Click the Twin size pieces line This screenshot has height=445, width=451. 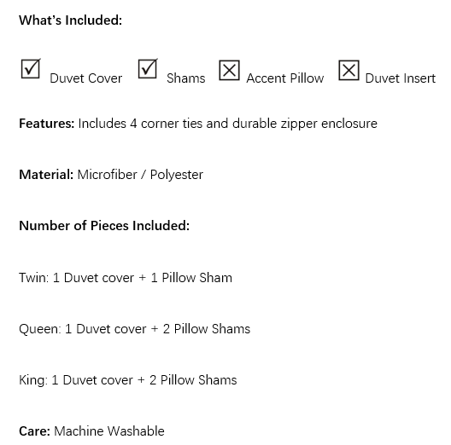tap(126, 278)
